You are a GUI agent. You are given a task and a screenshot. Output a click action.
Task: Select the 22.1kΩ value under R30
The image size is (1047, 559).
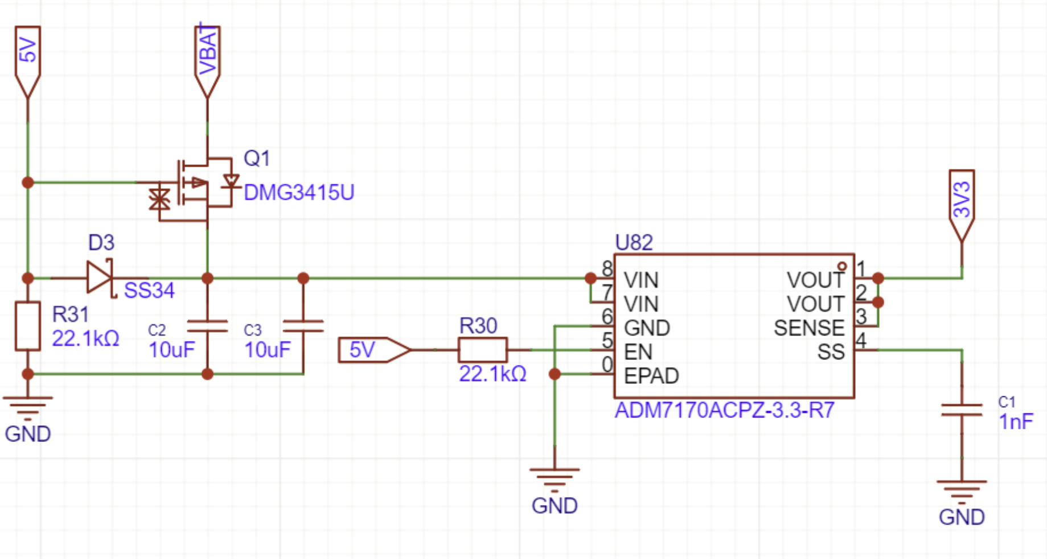click(x=492, y=374)
